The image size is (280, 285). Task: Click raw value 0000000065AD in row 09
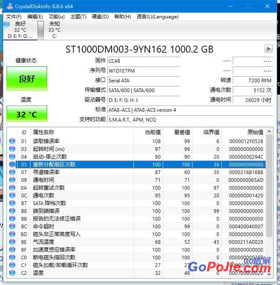coord(246,180)
